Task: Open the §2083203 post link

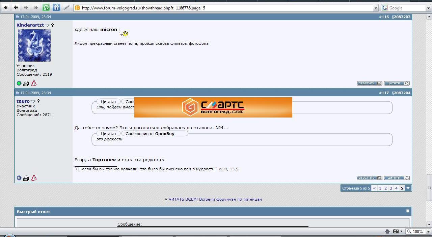Action: pos(401,17)
